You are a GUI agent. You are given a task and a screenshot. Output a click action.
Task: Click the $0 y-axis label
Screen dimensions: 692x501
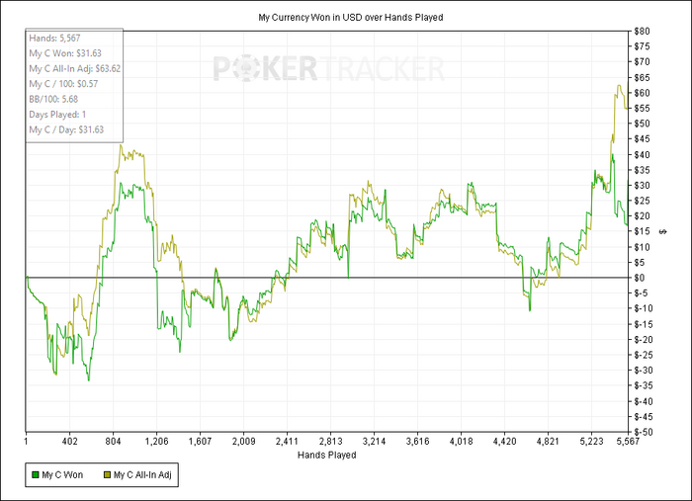click(x=640, y=278)
